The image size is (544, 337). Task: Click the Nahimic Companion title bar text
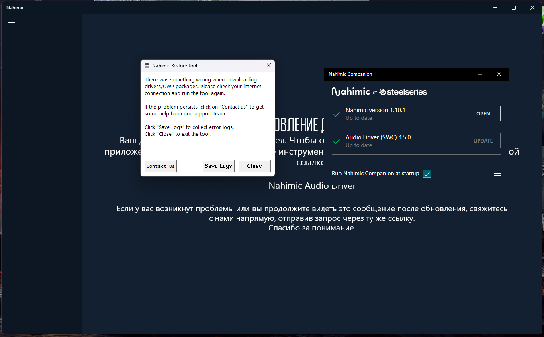click(x=350, y=74)
